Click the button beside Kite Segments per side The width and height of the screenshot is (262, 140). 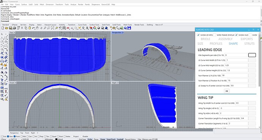click(x=252, y=55)
